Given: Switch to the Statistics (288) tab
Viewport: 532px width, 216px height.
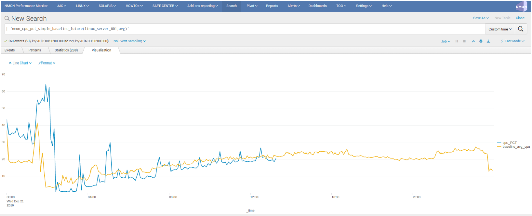Looking at the screenshot, I should tap(66, 50).
